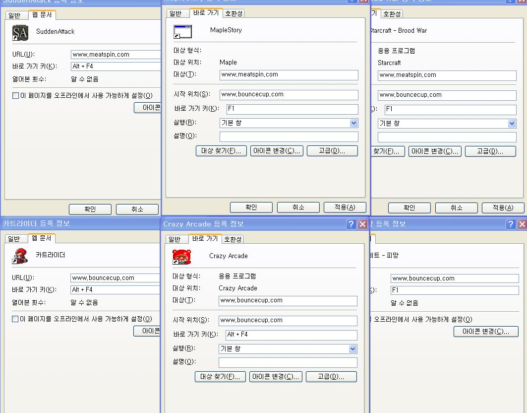Click Alt + F4 field in 카트라이더 window
This screenshot has height=413, width=527.
point(116,289)
